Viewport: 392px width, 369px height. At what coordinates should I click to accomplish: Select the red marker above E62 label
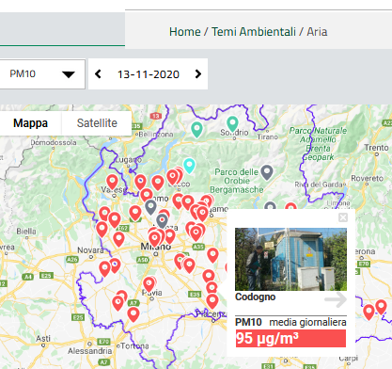(x=115, y=220)
